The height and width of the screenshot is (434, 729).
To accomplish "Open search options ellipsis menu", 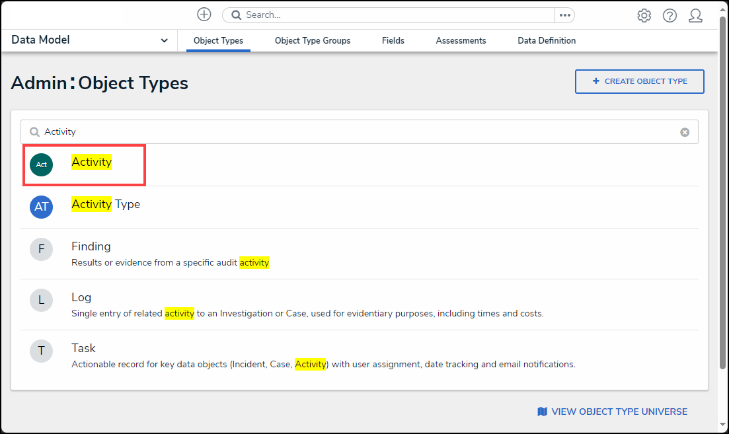I will [x=564, y=15].
